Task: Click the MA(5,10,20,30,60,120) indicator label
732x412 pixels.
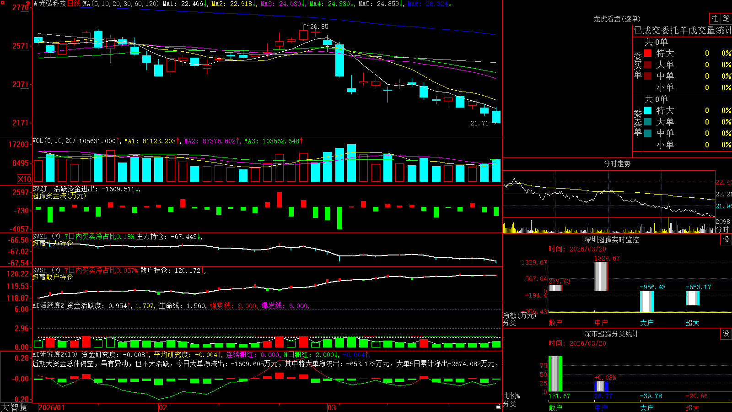Action: coord(121,4)
